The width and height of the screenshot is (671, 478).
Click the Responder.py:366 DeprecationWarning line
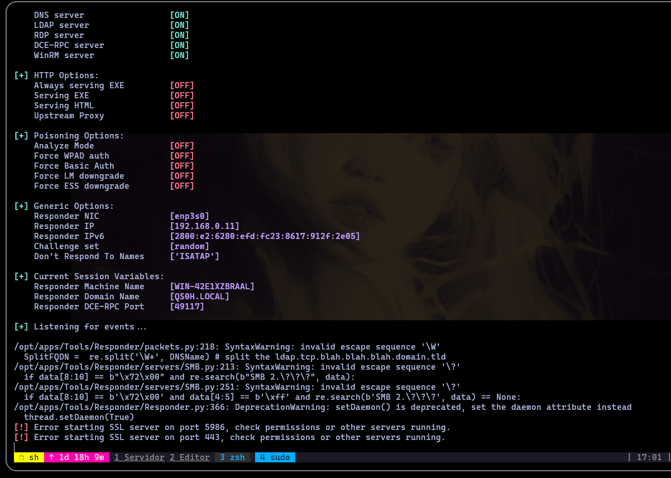(x=323, y=407)
